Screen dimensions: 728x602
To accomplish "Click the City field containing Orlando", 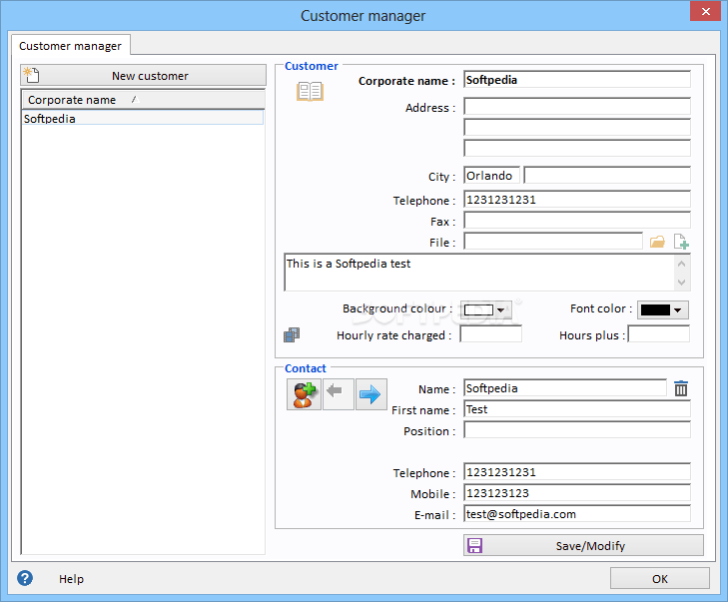I will [491, 176].
